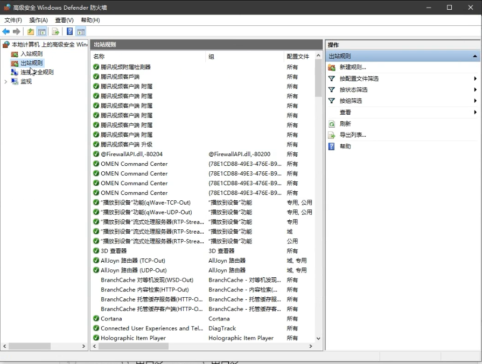Select the qWave-TCP-Out 播放到设备 rule

146,202
